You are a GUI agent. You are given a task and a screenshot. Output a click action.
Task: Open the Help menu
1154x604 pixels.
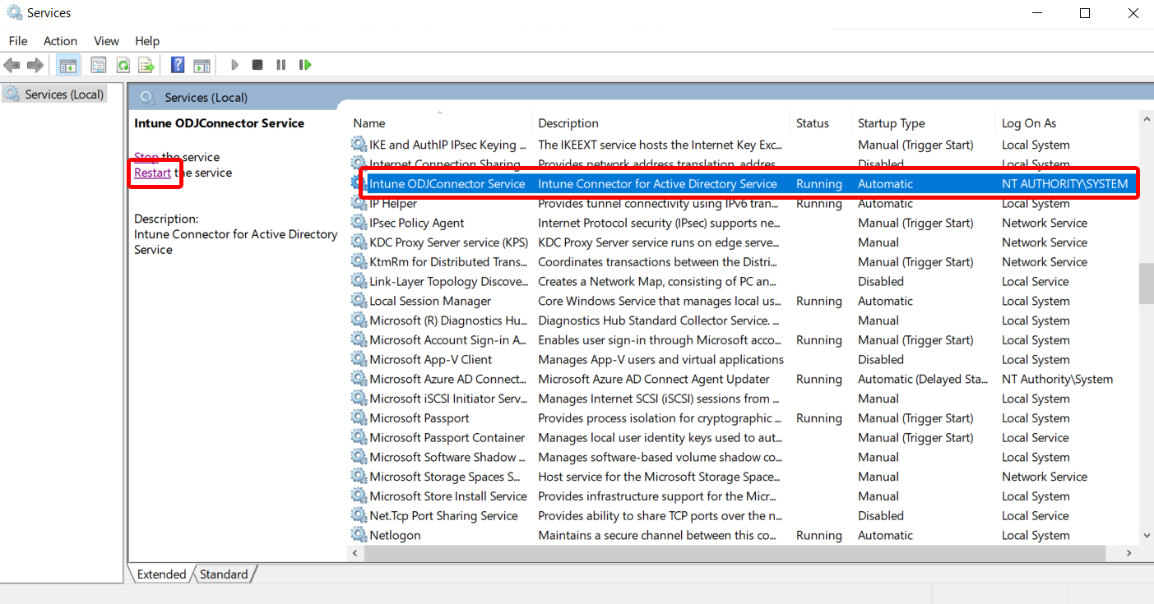point(147,41)
